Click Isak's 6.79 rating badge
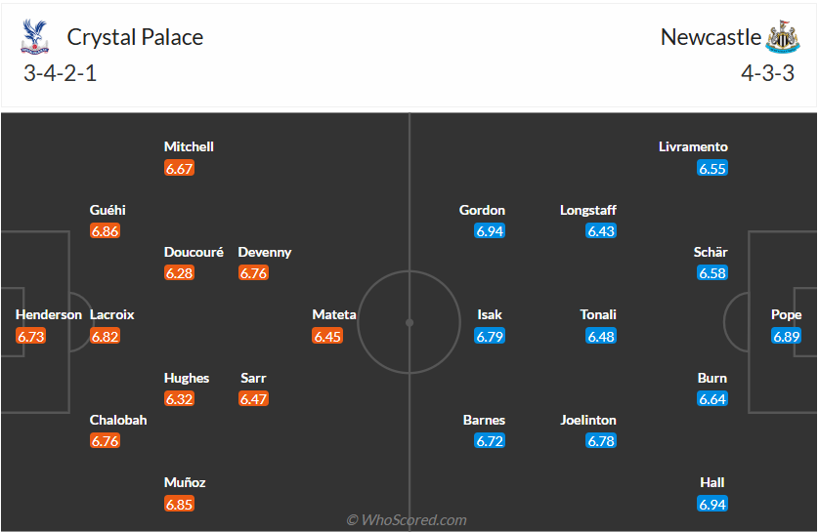 pos(490,336)
